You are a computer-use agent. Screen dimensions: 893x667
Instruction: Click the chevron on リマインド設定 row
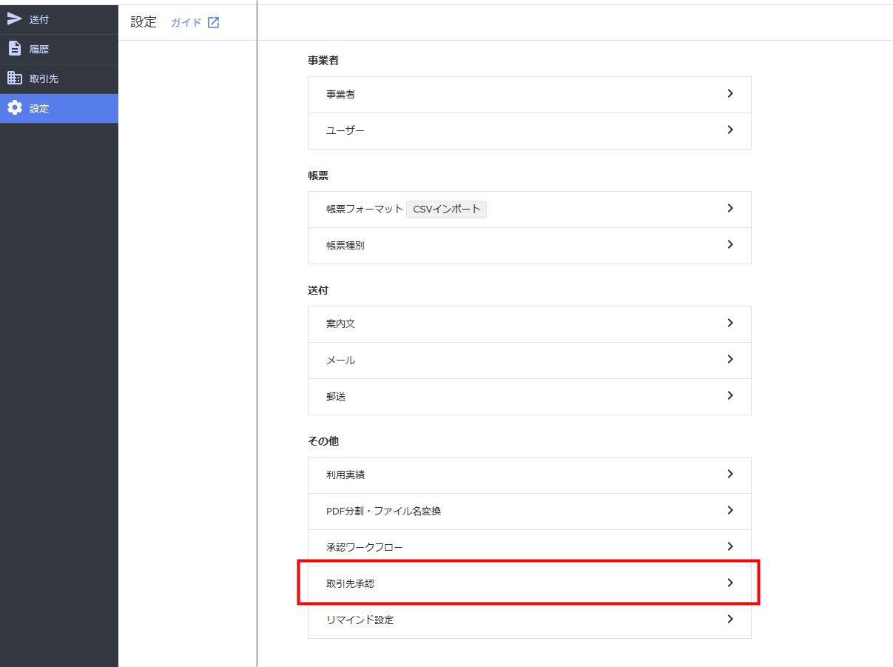point(730,620)
